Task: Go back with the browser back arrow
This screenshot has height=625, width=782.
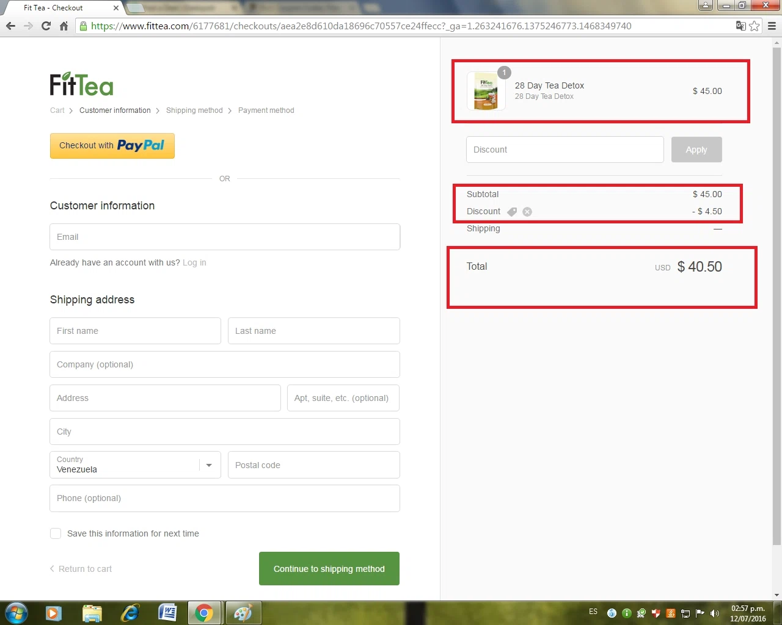Action: pos(10,26)
